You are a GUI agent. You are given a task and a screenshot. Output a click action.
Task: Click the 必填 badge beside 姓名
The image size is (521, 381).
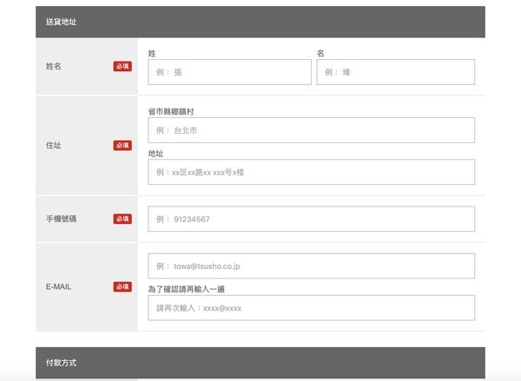coord(122,66)
